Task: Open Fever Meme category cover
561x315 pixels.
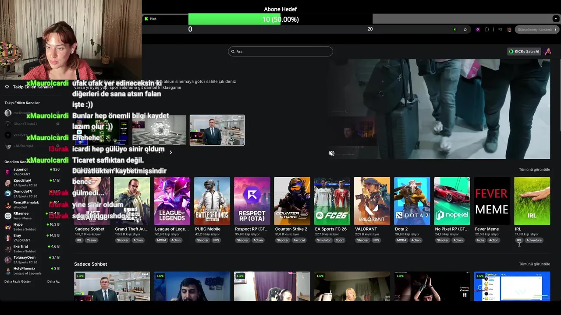Action: (x=492, y=201)
